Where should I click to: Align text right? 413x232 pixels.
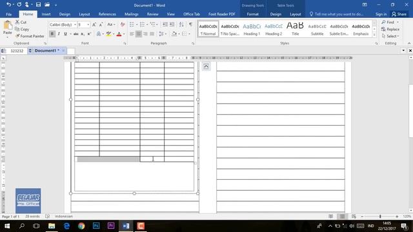point(145,34)
